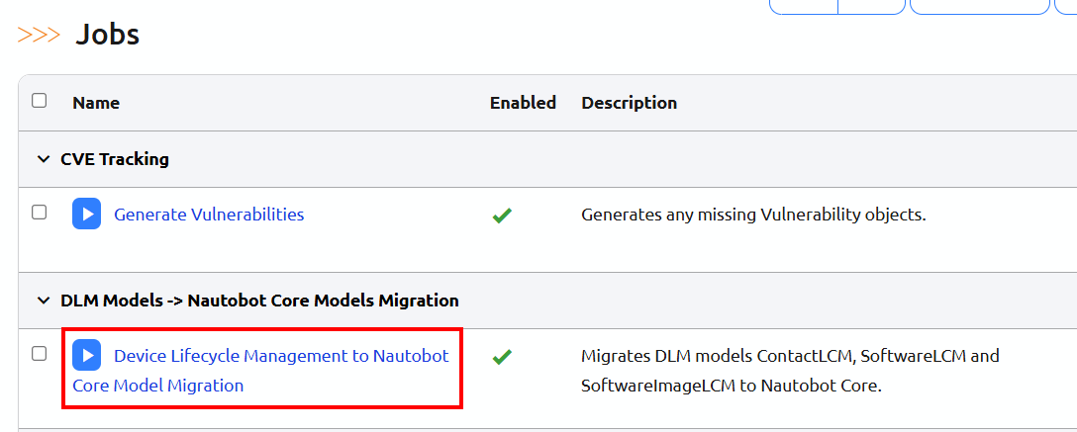Open the Generate Vulnerabilities job link
The width and height of the screenshot is (1077, 432).
(209, 214)
